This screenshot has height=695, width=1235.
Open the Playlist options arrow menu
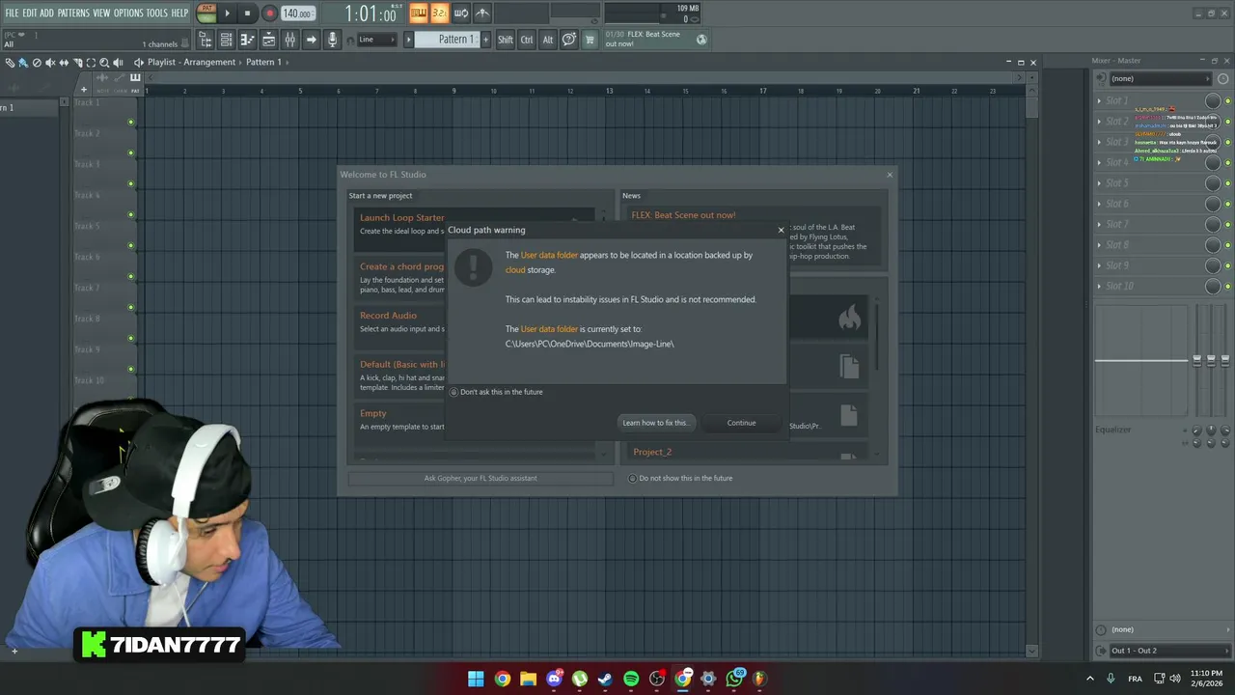[x=138, y=63]
